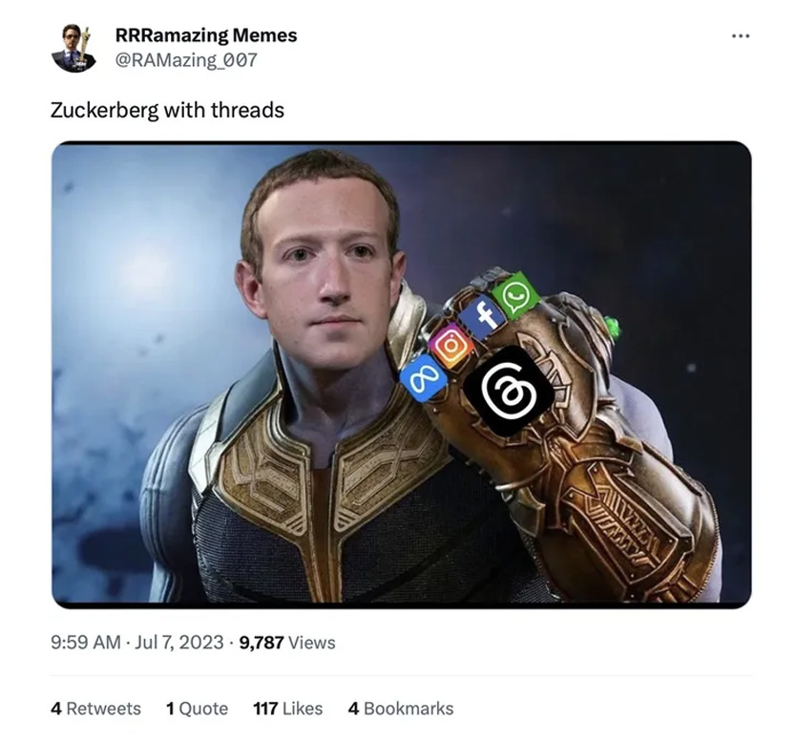Screen dimensions: 796x742
Task: Click the RRRamazing Memes profile avatar
Action: point(73,49)
